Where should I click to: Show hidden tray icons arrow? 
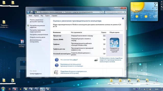pos(142,89)
